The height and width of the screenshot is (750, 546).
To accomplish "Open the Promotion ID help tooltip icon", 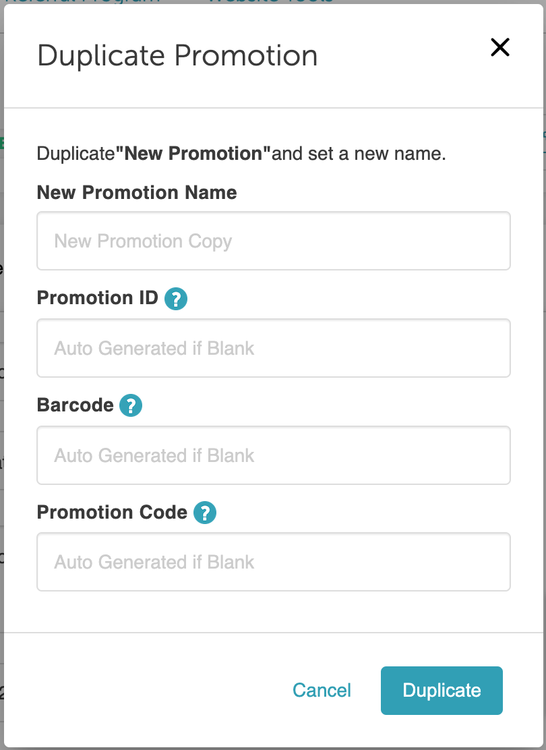I will pyautogui.click(x=176, y=299).
